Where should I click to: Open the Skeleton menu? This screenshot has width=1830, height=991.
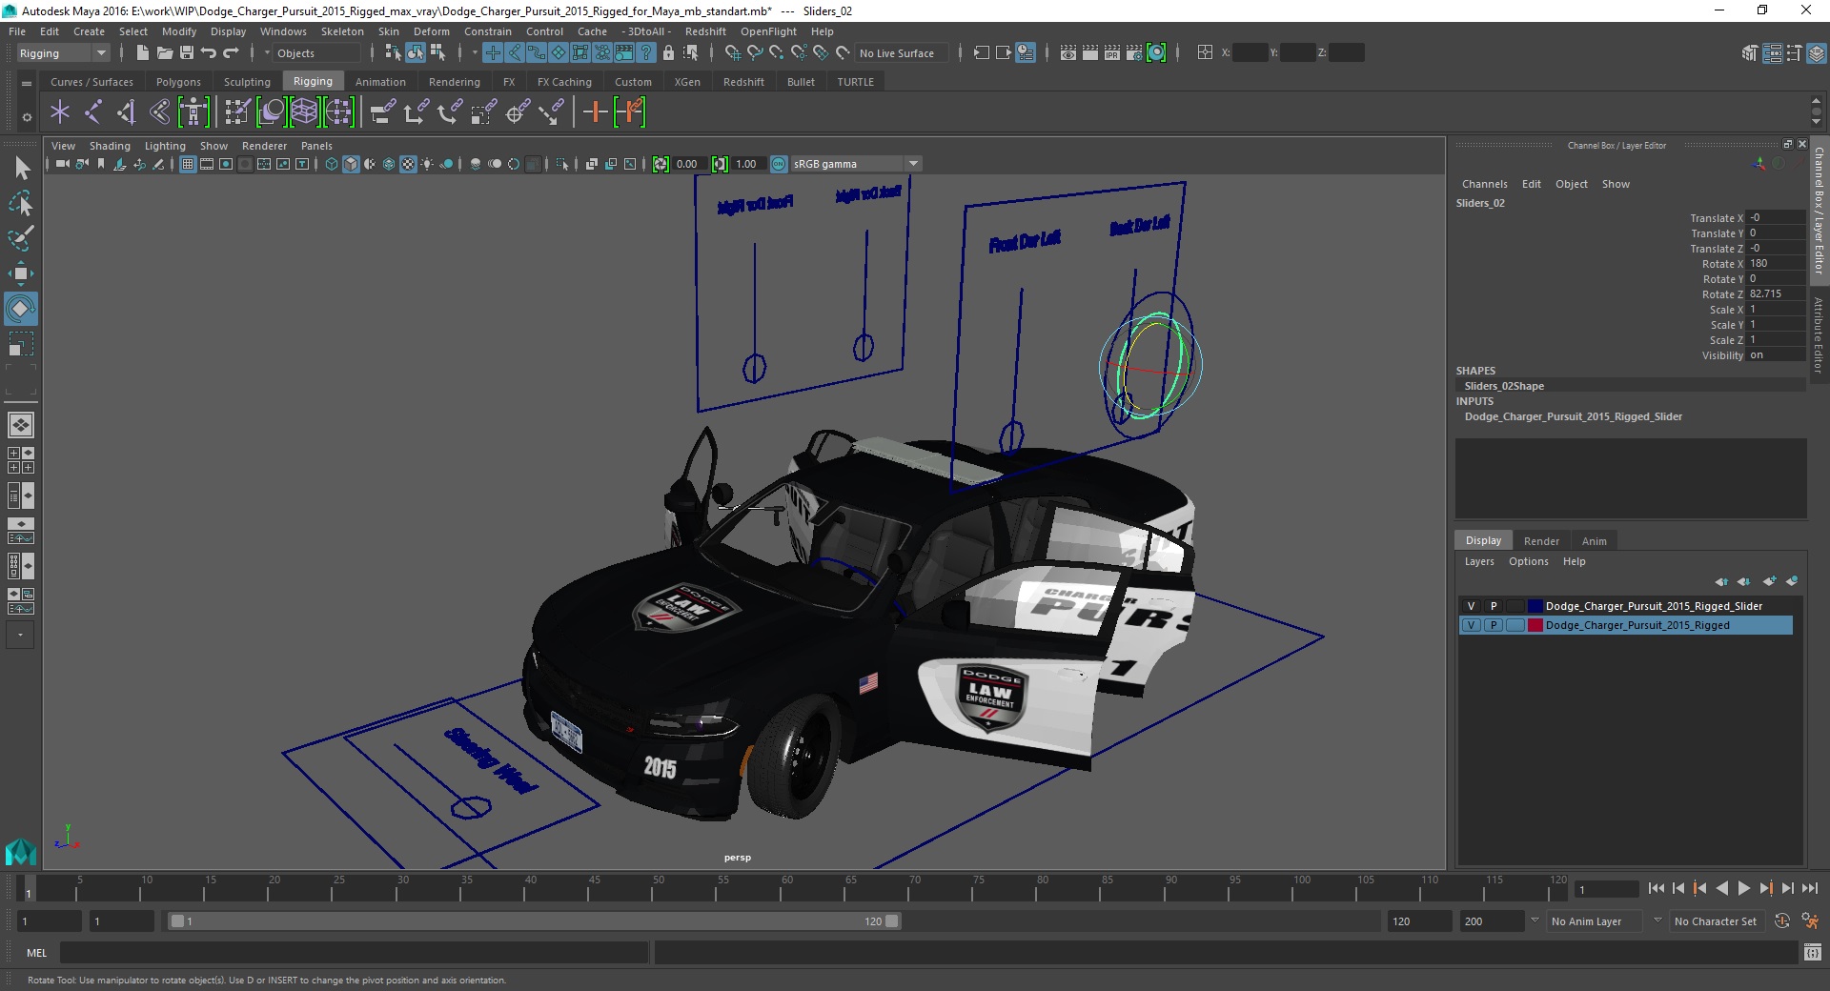point(342,31)
